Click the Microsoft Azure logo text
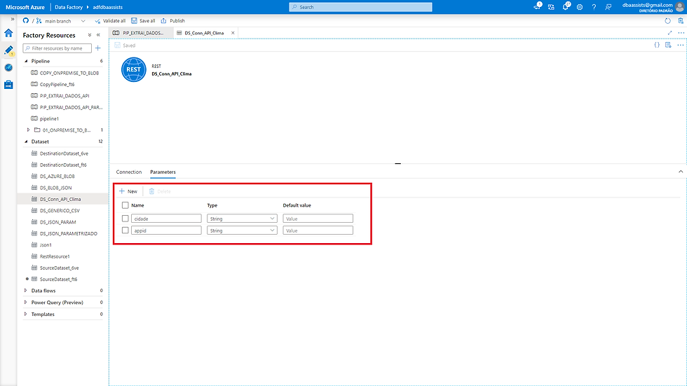Image resolution: width=687 pixels, height=386 pixels. coord(25,7)
